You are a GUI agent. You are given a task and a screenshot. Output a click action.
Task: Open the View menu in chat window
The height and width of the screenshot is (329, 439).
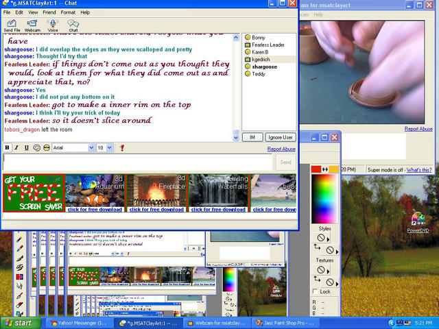click(x=33, y=12)
